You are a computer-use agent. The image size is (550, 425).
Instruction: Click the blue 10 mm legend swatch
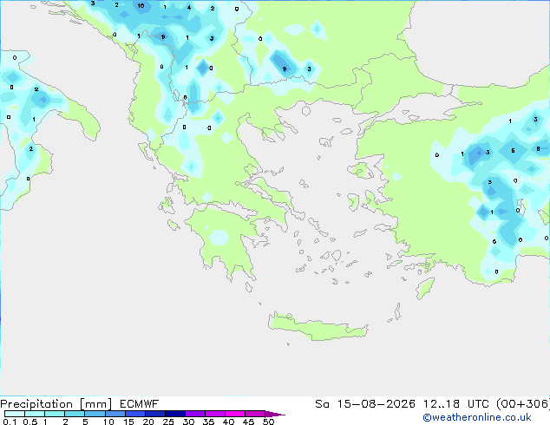pos(115,414)
